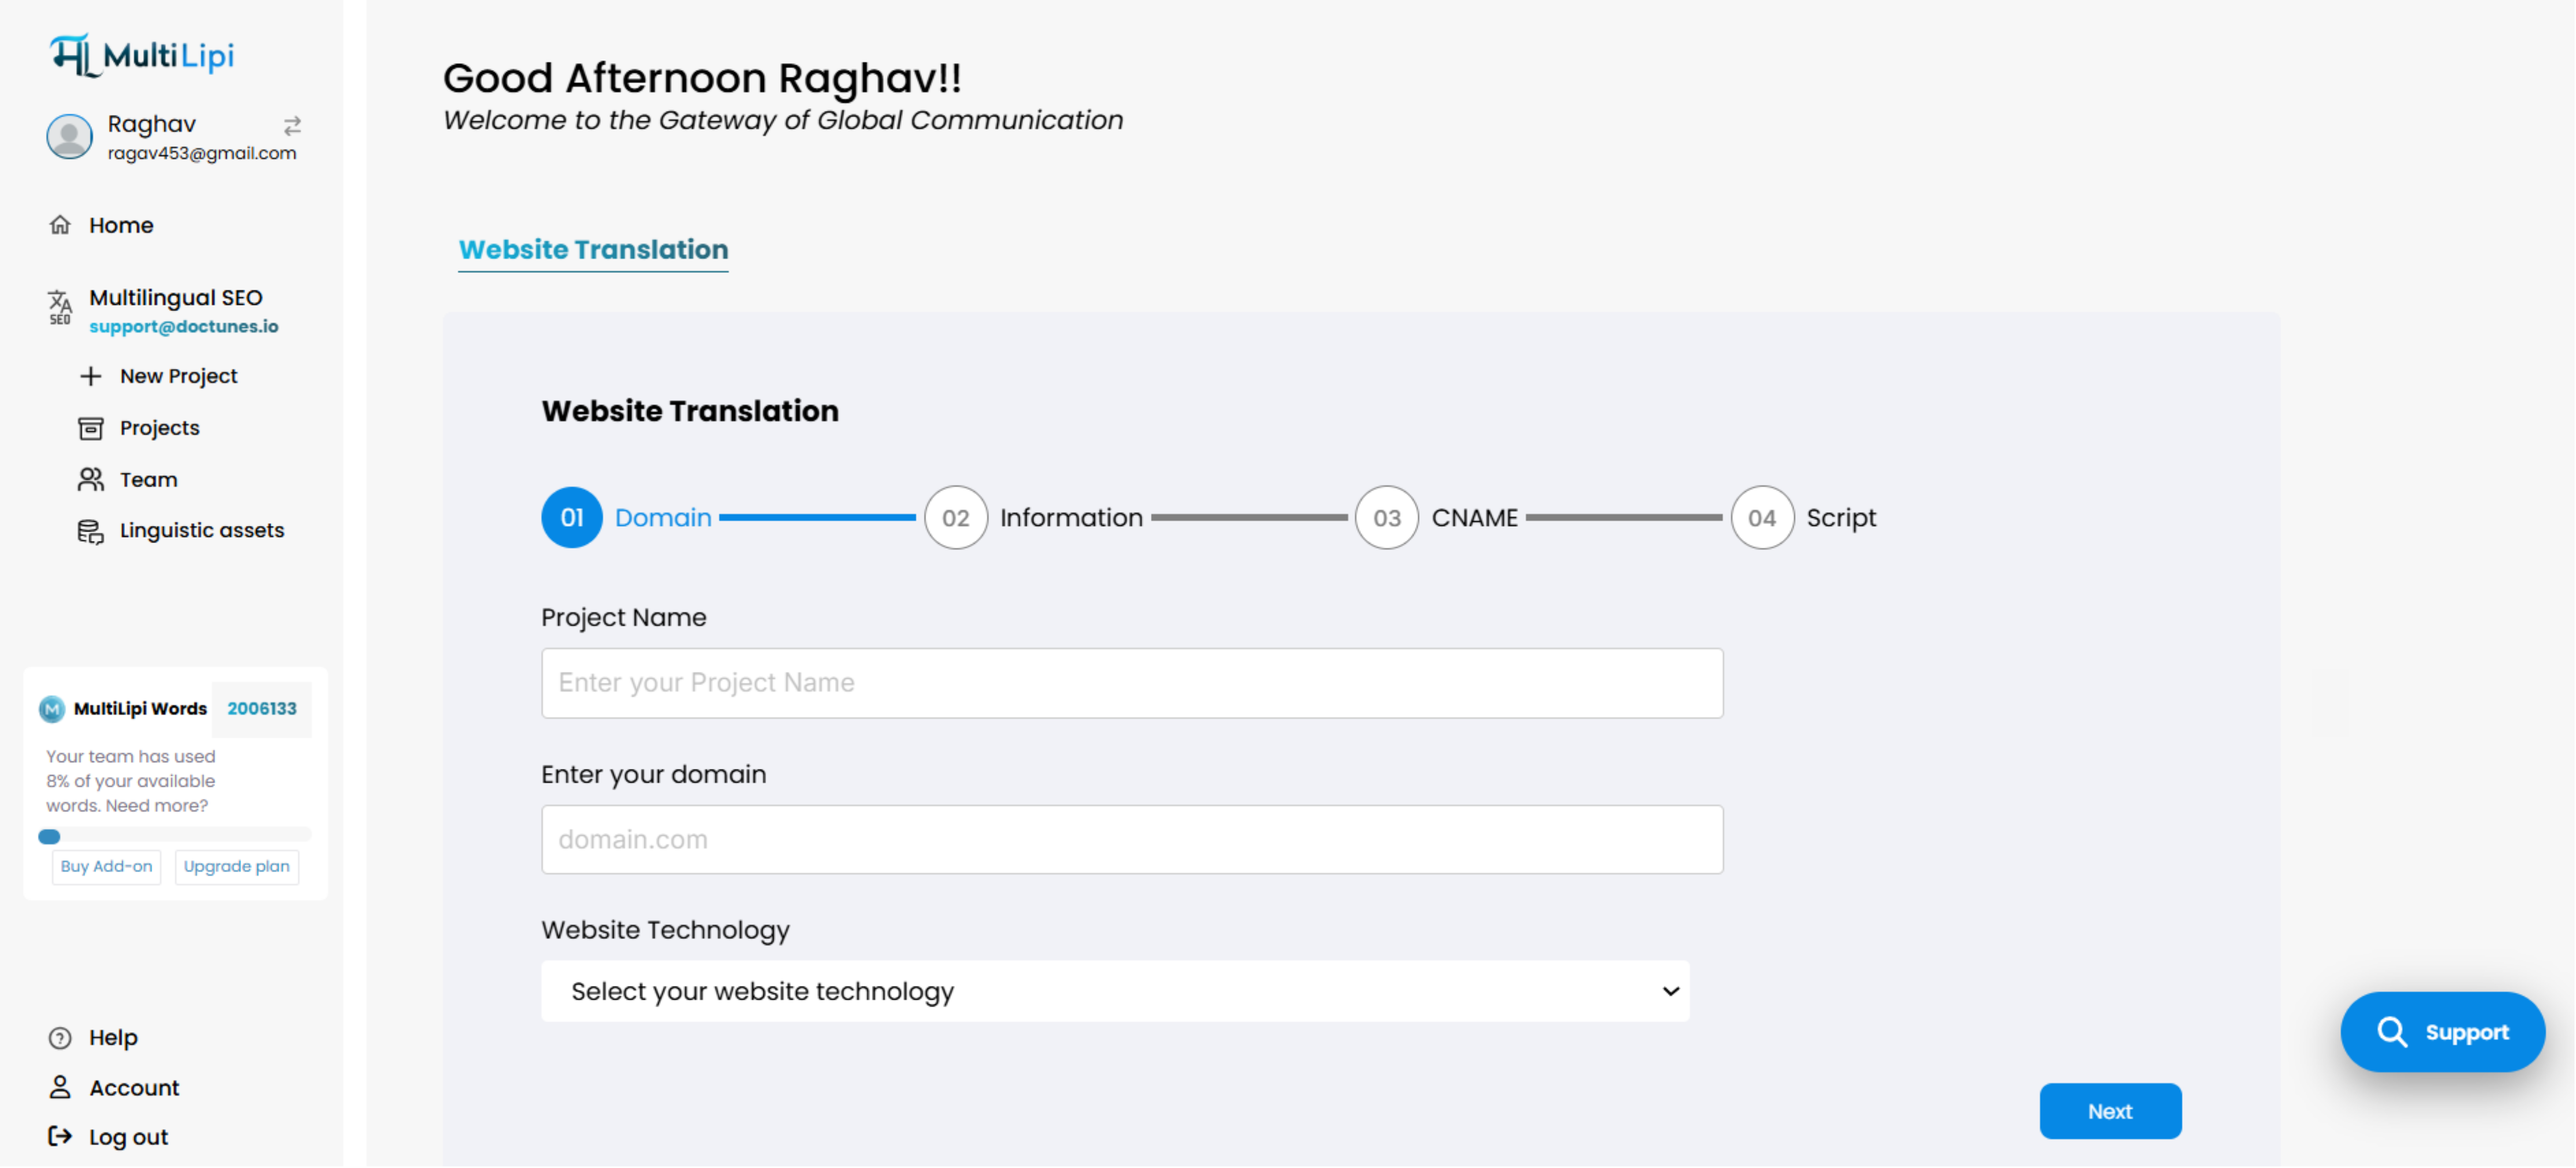Screen dimensions: 2576x1168
Task: Click the Help question mark icon
Action: coord(60,1038)
